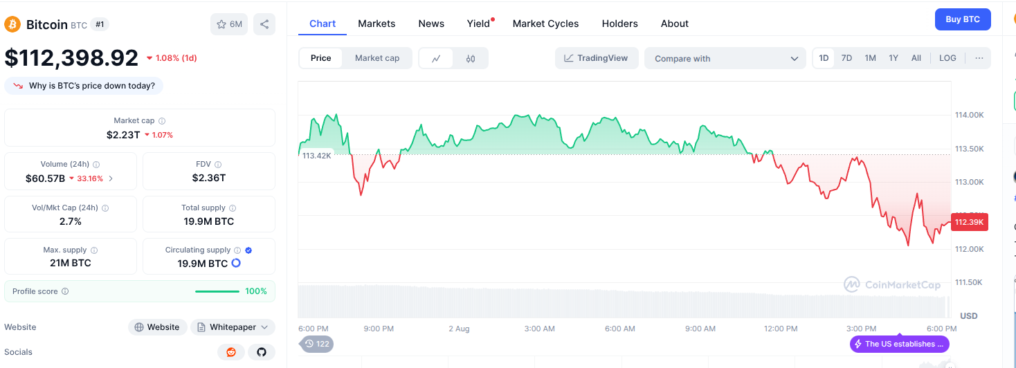Open more chart options ellipsis
This screenshot has height=368, width=1016.
(x=979, y=58)
